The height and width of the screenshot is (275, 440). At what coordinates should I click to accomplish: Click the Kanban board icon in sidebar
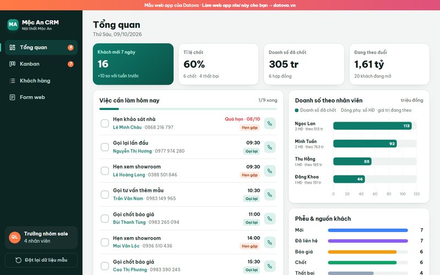pos(12,64)
